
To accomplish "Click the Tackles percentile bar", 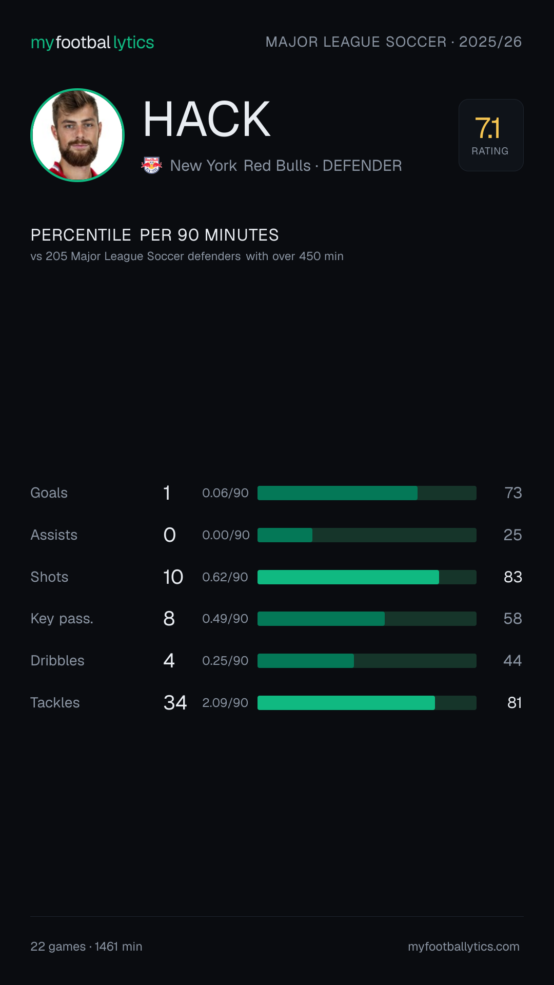I will [367, 703].
